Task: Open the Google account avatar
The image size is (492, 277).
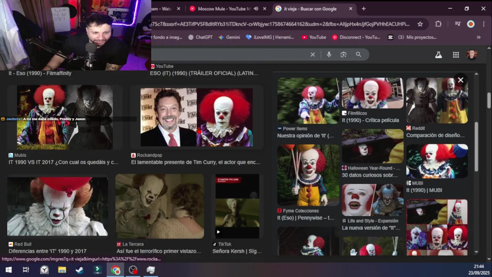Action: pyautogui.click(x=472, y=55)
